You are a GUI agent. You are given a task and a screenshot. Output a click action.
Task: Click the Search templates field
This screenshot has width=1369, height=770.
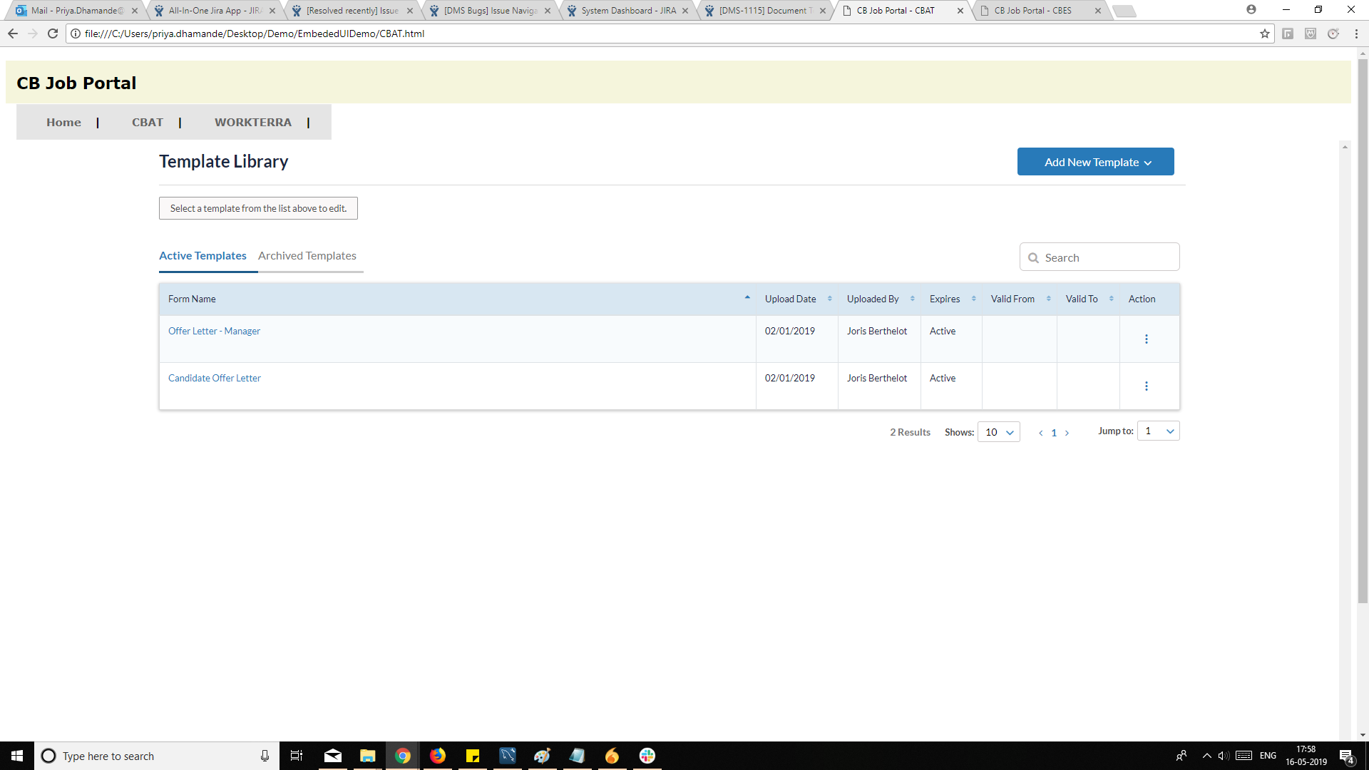pos(1099,257)
